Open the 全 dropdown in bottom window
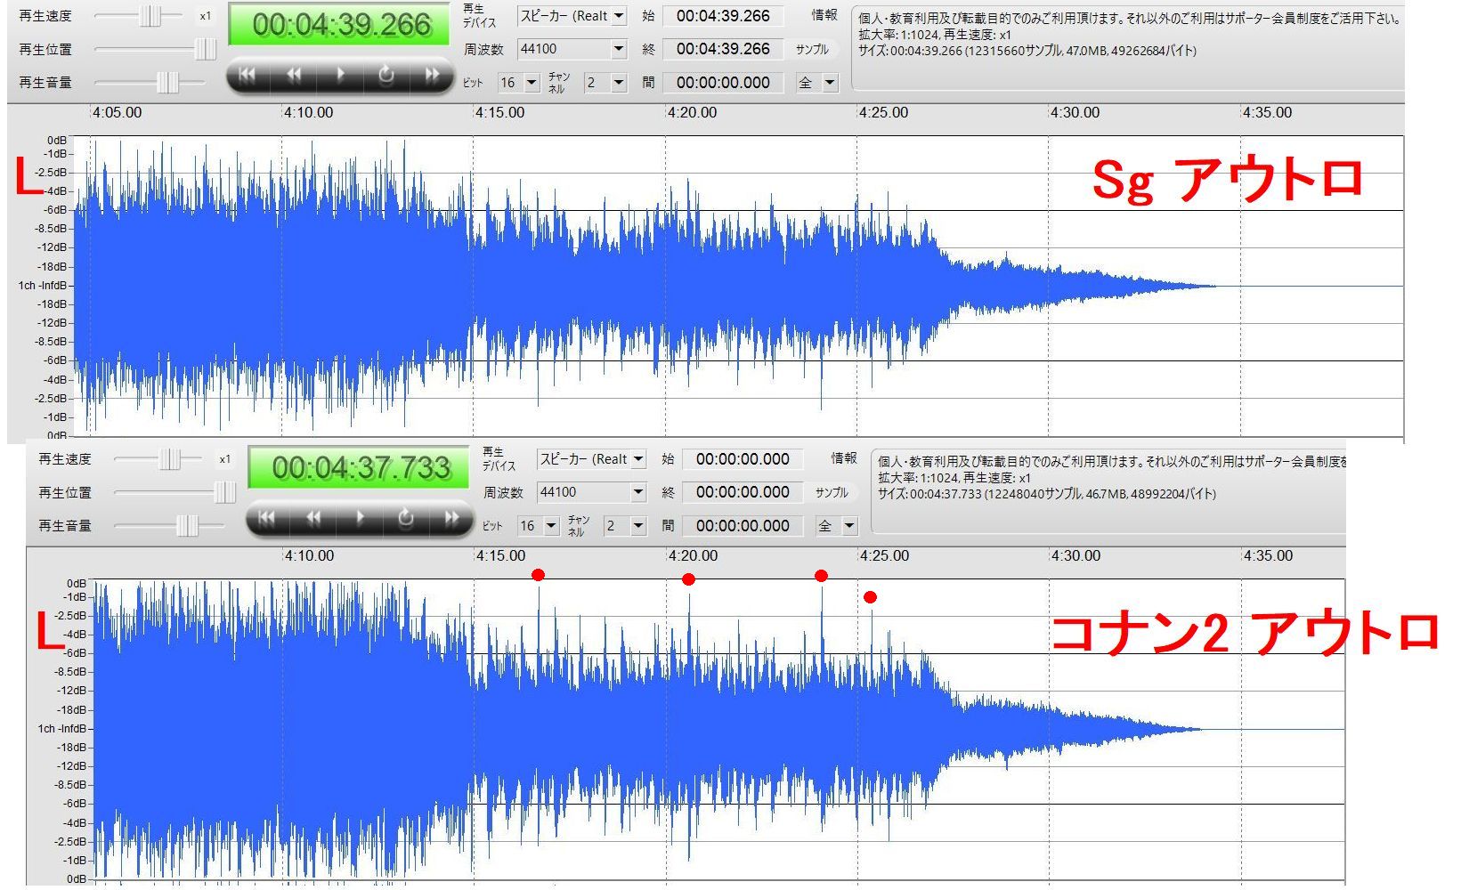Screen dimensions: 1461x890 point(837,525)
